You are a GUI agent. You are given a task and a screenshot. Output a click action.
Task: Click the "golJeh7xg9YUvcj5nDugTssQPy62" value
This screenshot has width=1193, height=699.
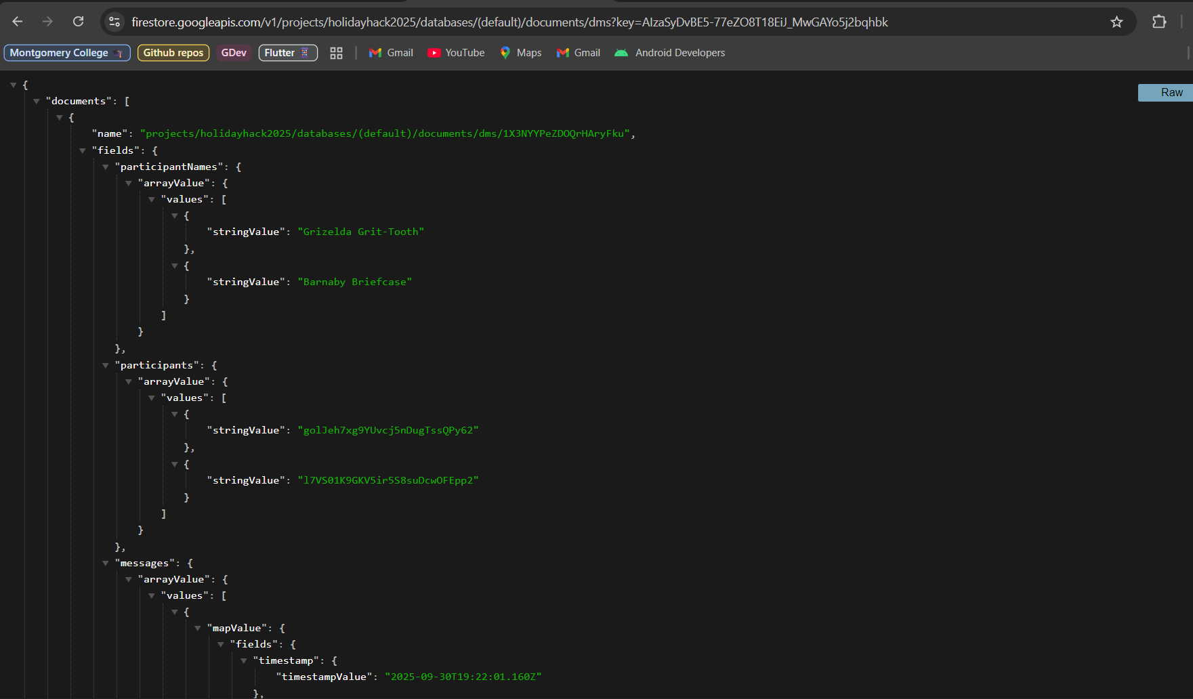(x=388, y=430)
